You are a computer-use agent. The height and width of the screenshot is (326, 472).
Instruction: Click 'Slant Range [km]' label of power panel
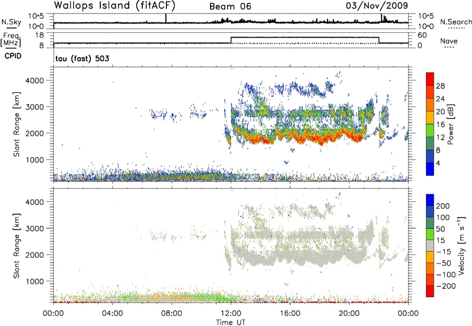coord(17,124)
